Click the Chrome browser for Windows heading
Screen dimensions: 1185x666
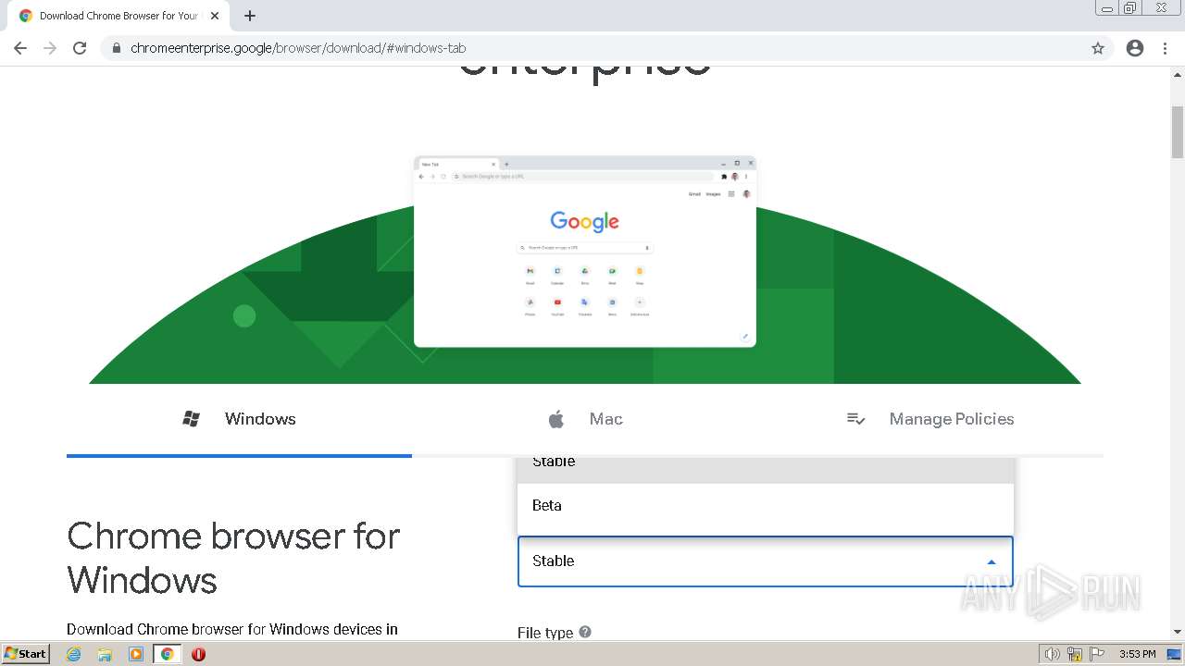233,558
